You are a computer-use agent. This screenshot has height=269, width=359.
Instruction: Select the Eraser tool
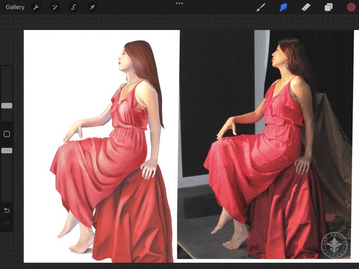306,7
